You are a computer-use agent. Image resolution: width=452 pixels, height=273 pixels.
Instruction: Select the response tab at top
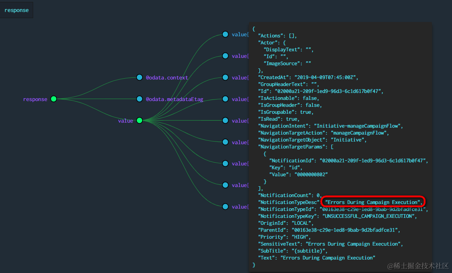[17, 10]
